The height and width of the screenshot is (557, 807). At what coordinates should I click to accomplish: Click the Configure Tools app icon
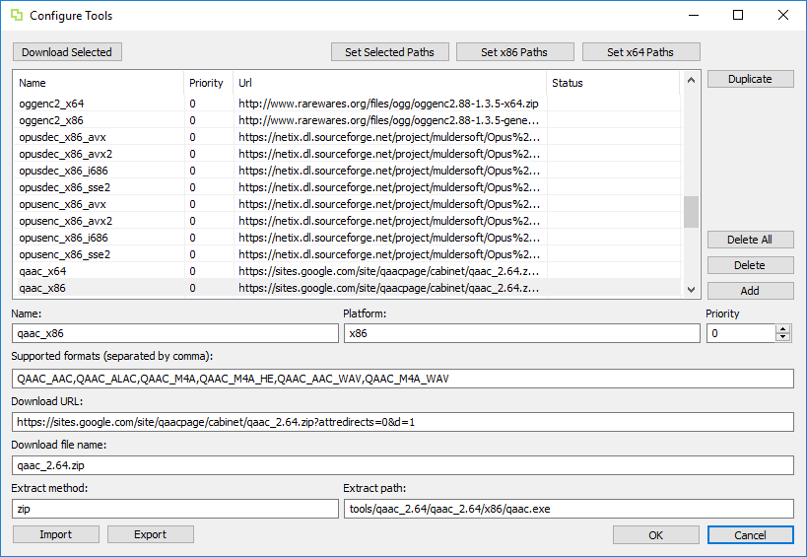point(17,15)
